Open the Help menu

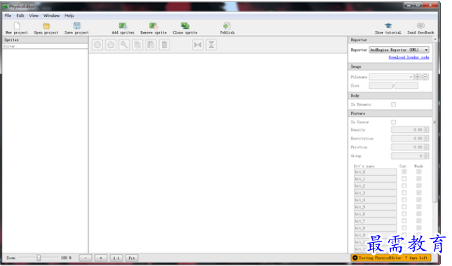point(69,15)
